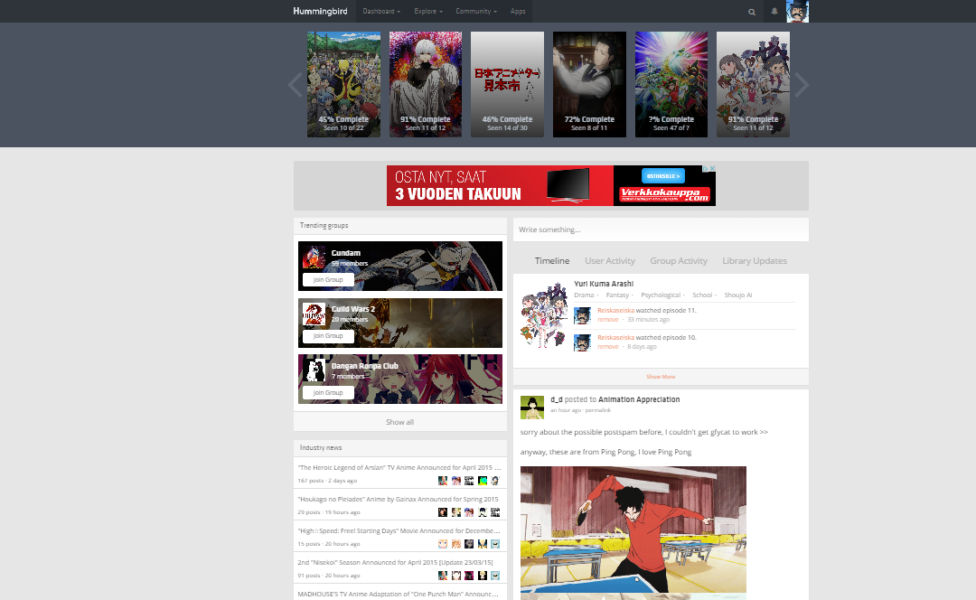Advance the anime carousel with right arrow
The image size is (976, 600).
(801, 85)
